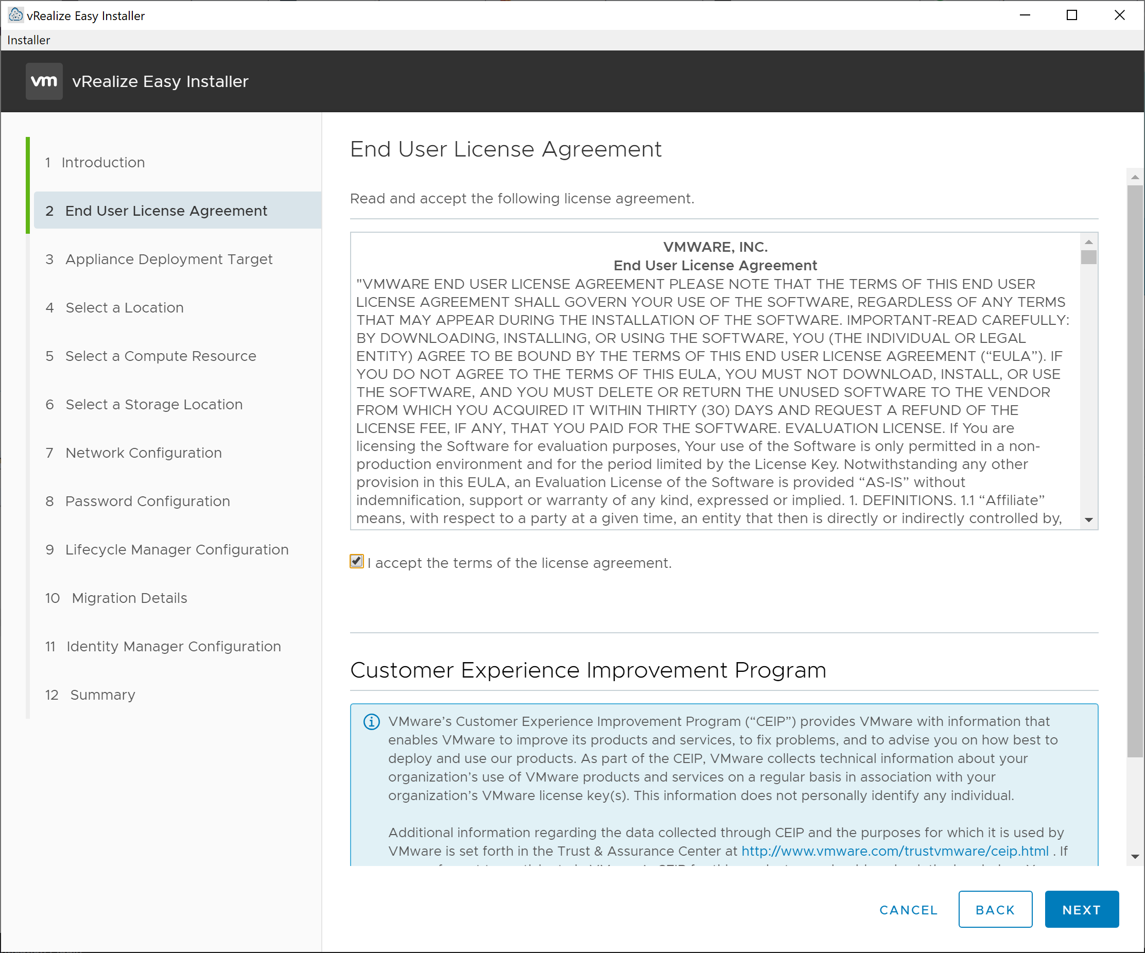This screenshot has width=1145, height=953.
Task: Click the CEIP info circle icon
Action: point(371,722)
